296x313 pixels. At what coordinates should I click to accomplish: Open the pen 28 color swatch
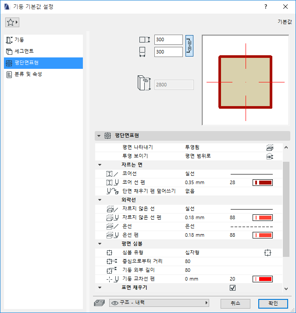pyautogui.click(x=263, y=182)
